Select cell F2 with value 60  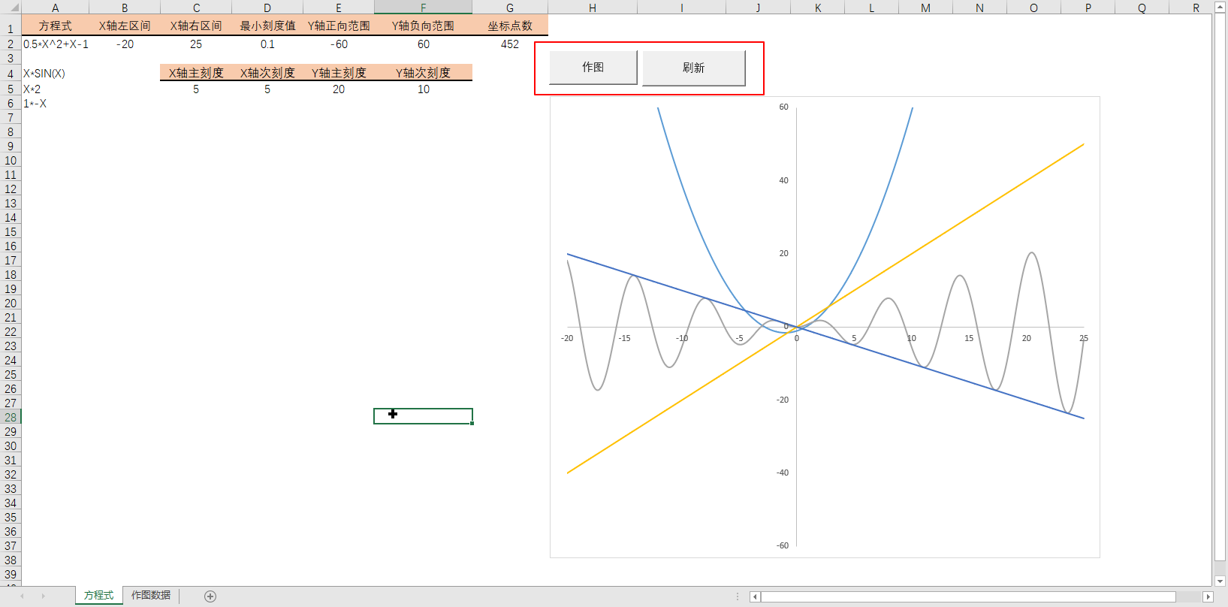[x=424, y=44]
